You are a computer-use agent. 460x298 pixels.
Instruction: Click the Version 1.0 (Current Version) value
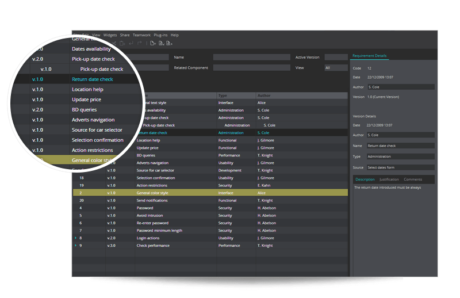tap(383, 97)
